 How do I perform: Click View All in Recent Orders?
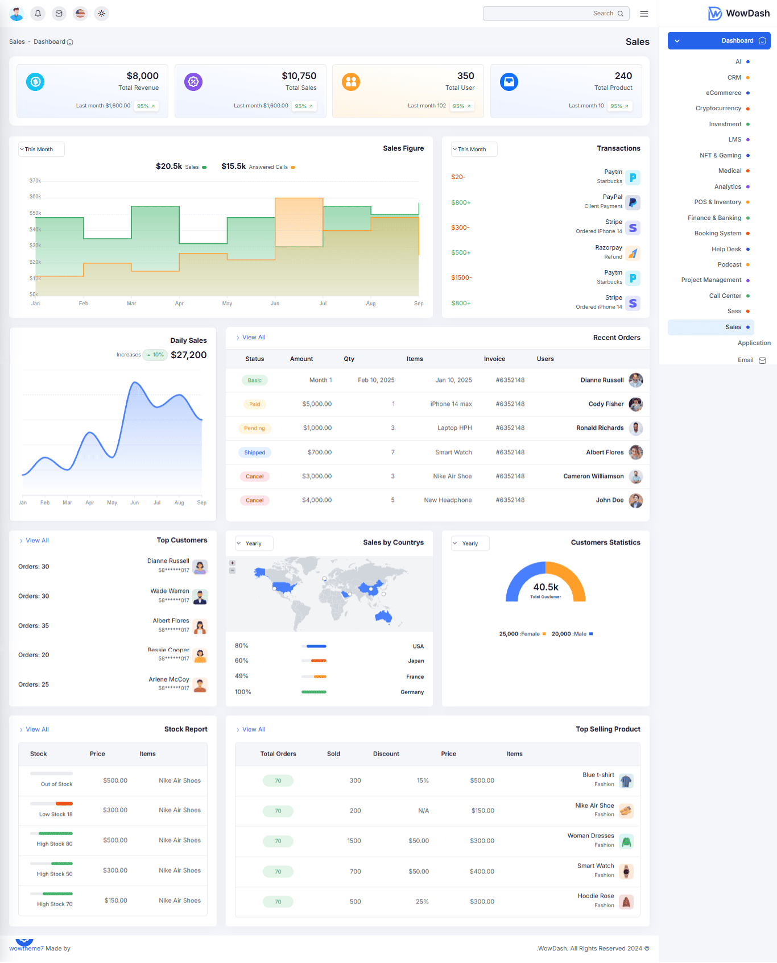[253, 337]
